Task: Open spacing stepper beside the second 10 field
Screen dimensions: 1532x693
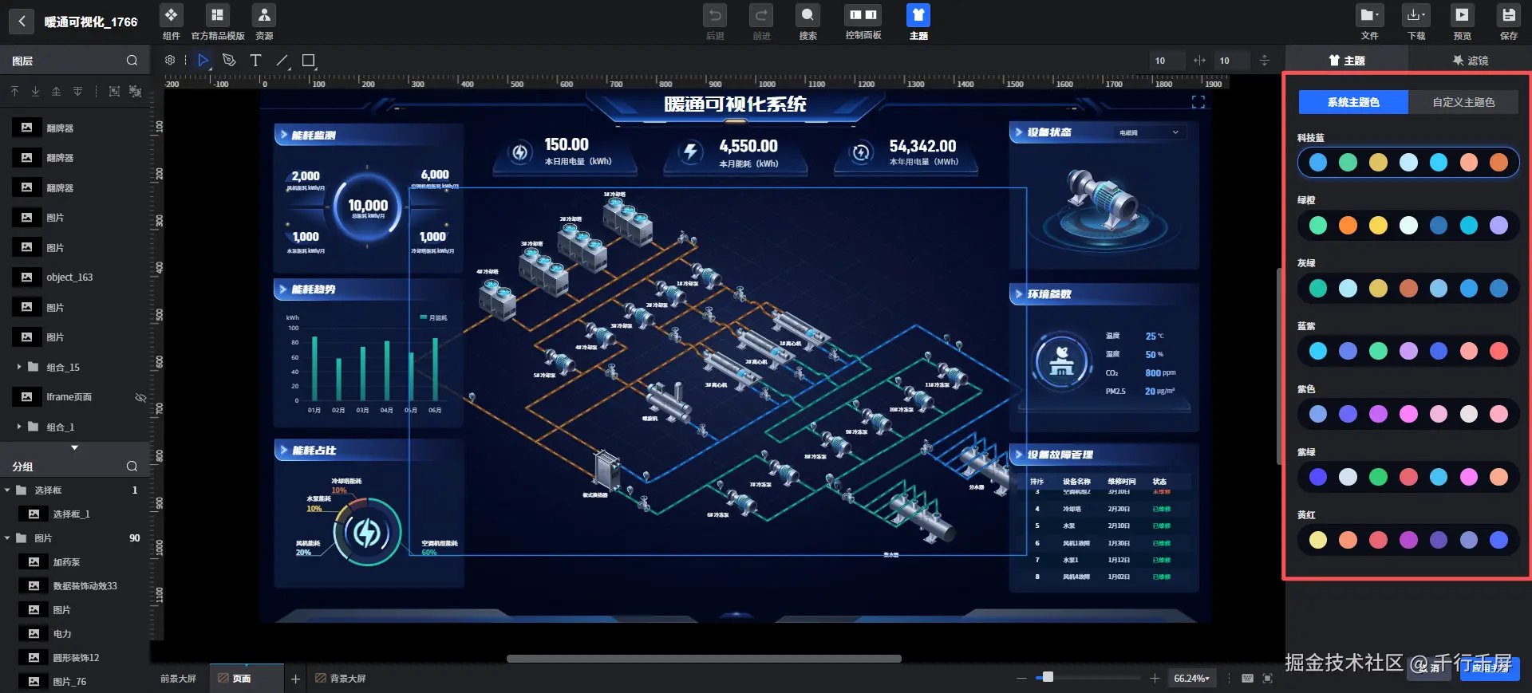Action: tap(1264, 61)
